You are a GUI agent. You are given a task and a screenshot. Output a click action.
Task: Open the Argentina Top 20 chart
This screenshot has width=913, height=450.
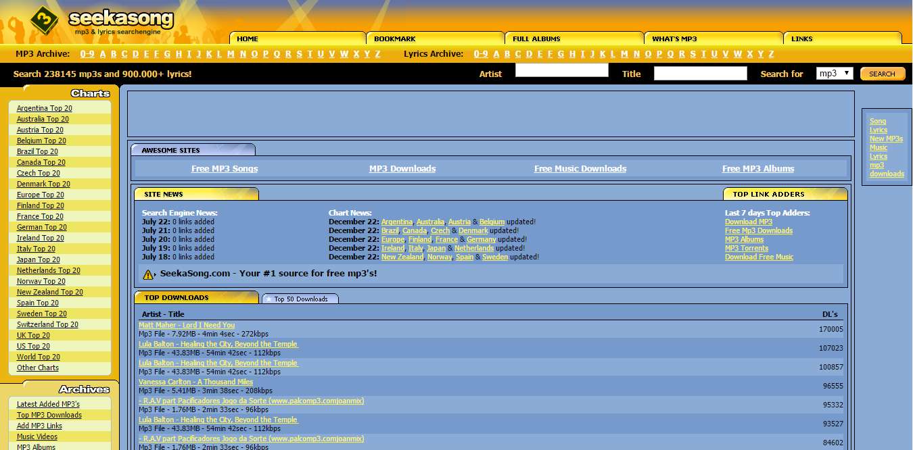coord(45,108)
